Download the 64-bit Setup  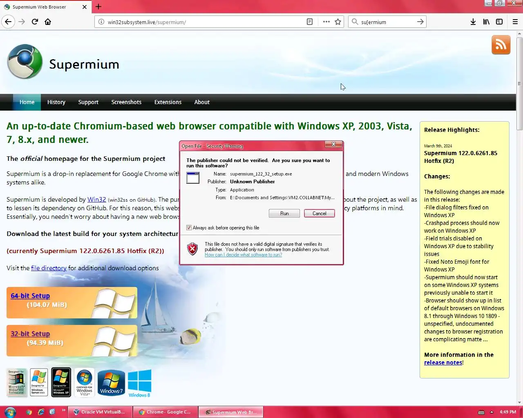click(x=30, y=296)
